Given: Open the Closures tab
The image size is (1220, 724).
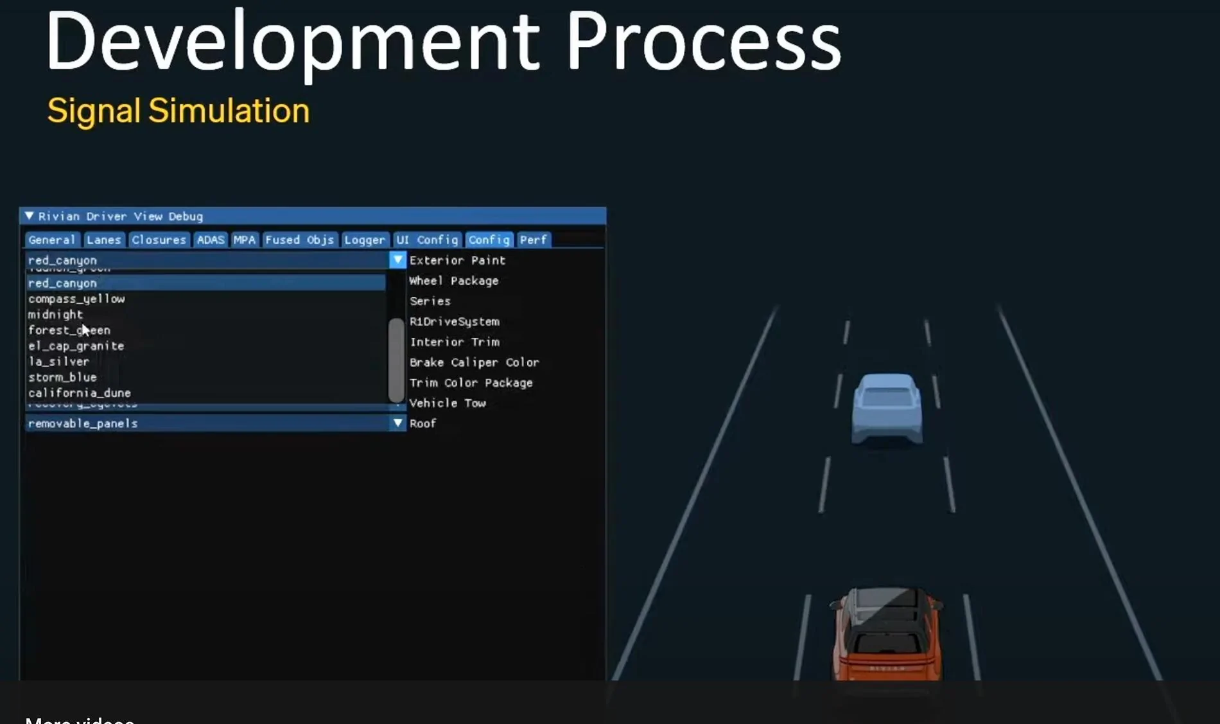Looking at the screenshot, I should [x=159, y=240].
